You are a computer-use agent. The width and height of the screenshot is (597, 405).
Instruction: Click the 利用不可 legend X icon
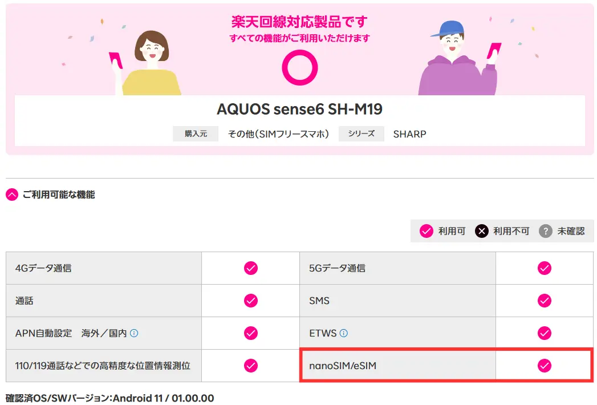[482, 231]
